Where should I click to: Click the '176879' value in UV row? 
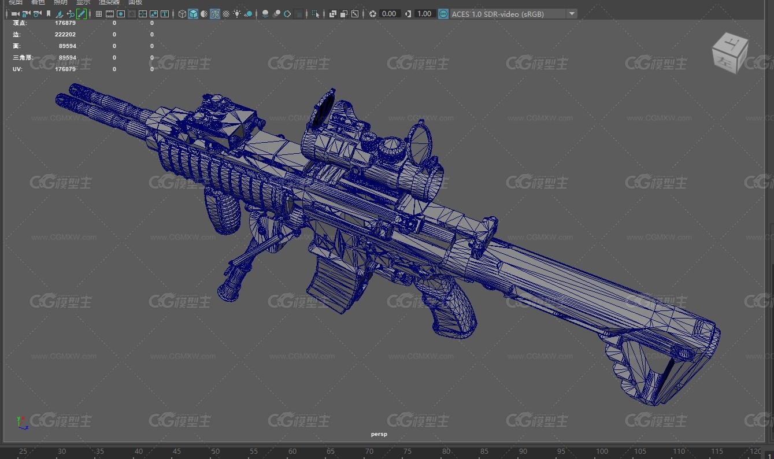[65, 69]
